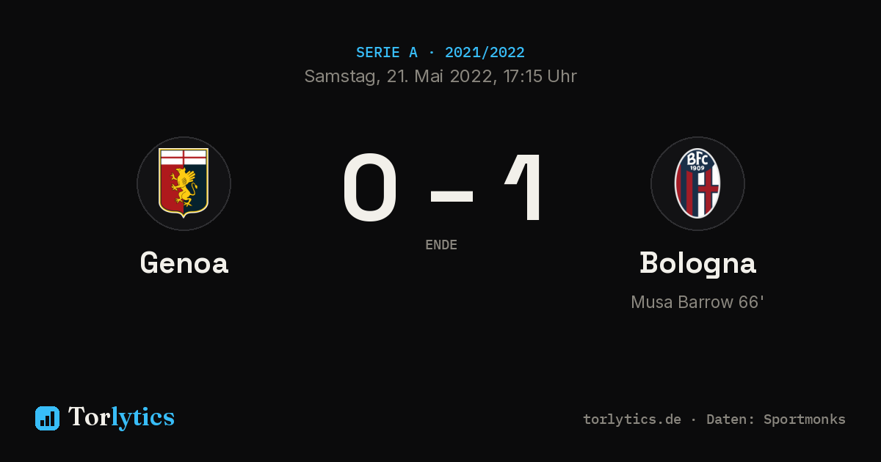This screenshot has height=462, width=881.
Task: Click the date Samstag, 21. Mai 2022
Action: click(399, 76)
